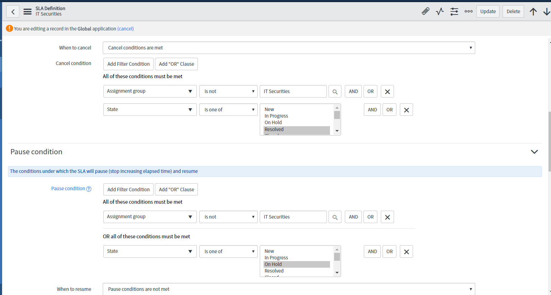Select On Hold in Pause condition State list

pos(297,264)
